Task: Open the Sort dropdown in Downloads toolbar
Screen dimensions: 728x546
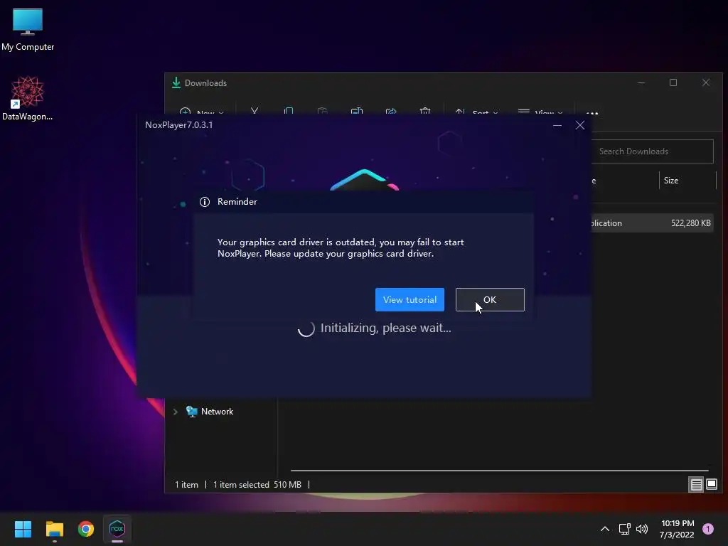Action: 476,112
